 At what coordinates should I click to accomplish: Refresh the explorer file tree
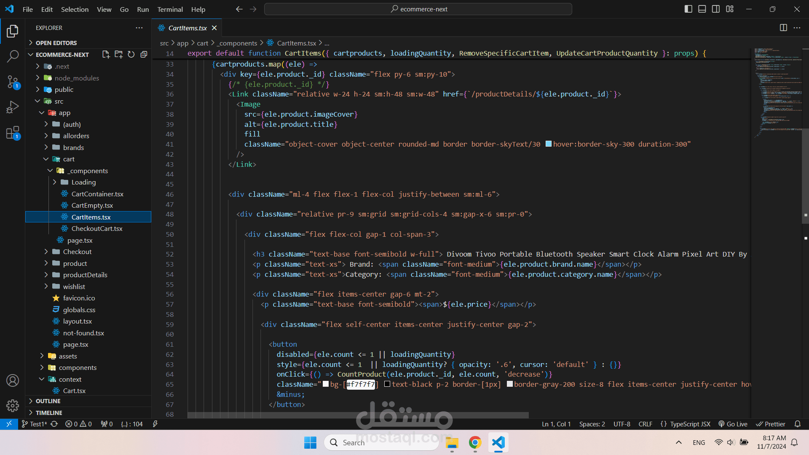[131, 54]
